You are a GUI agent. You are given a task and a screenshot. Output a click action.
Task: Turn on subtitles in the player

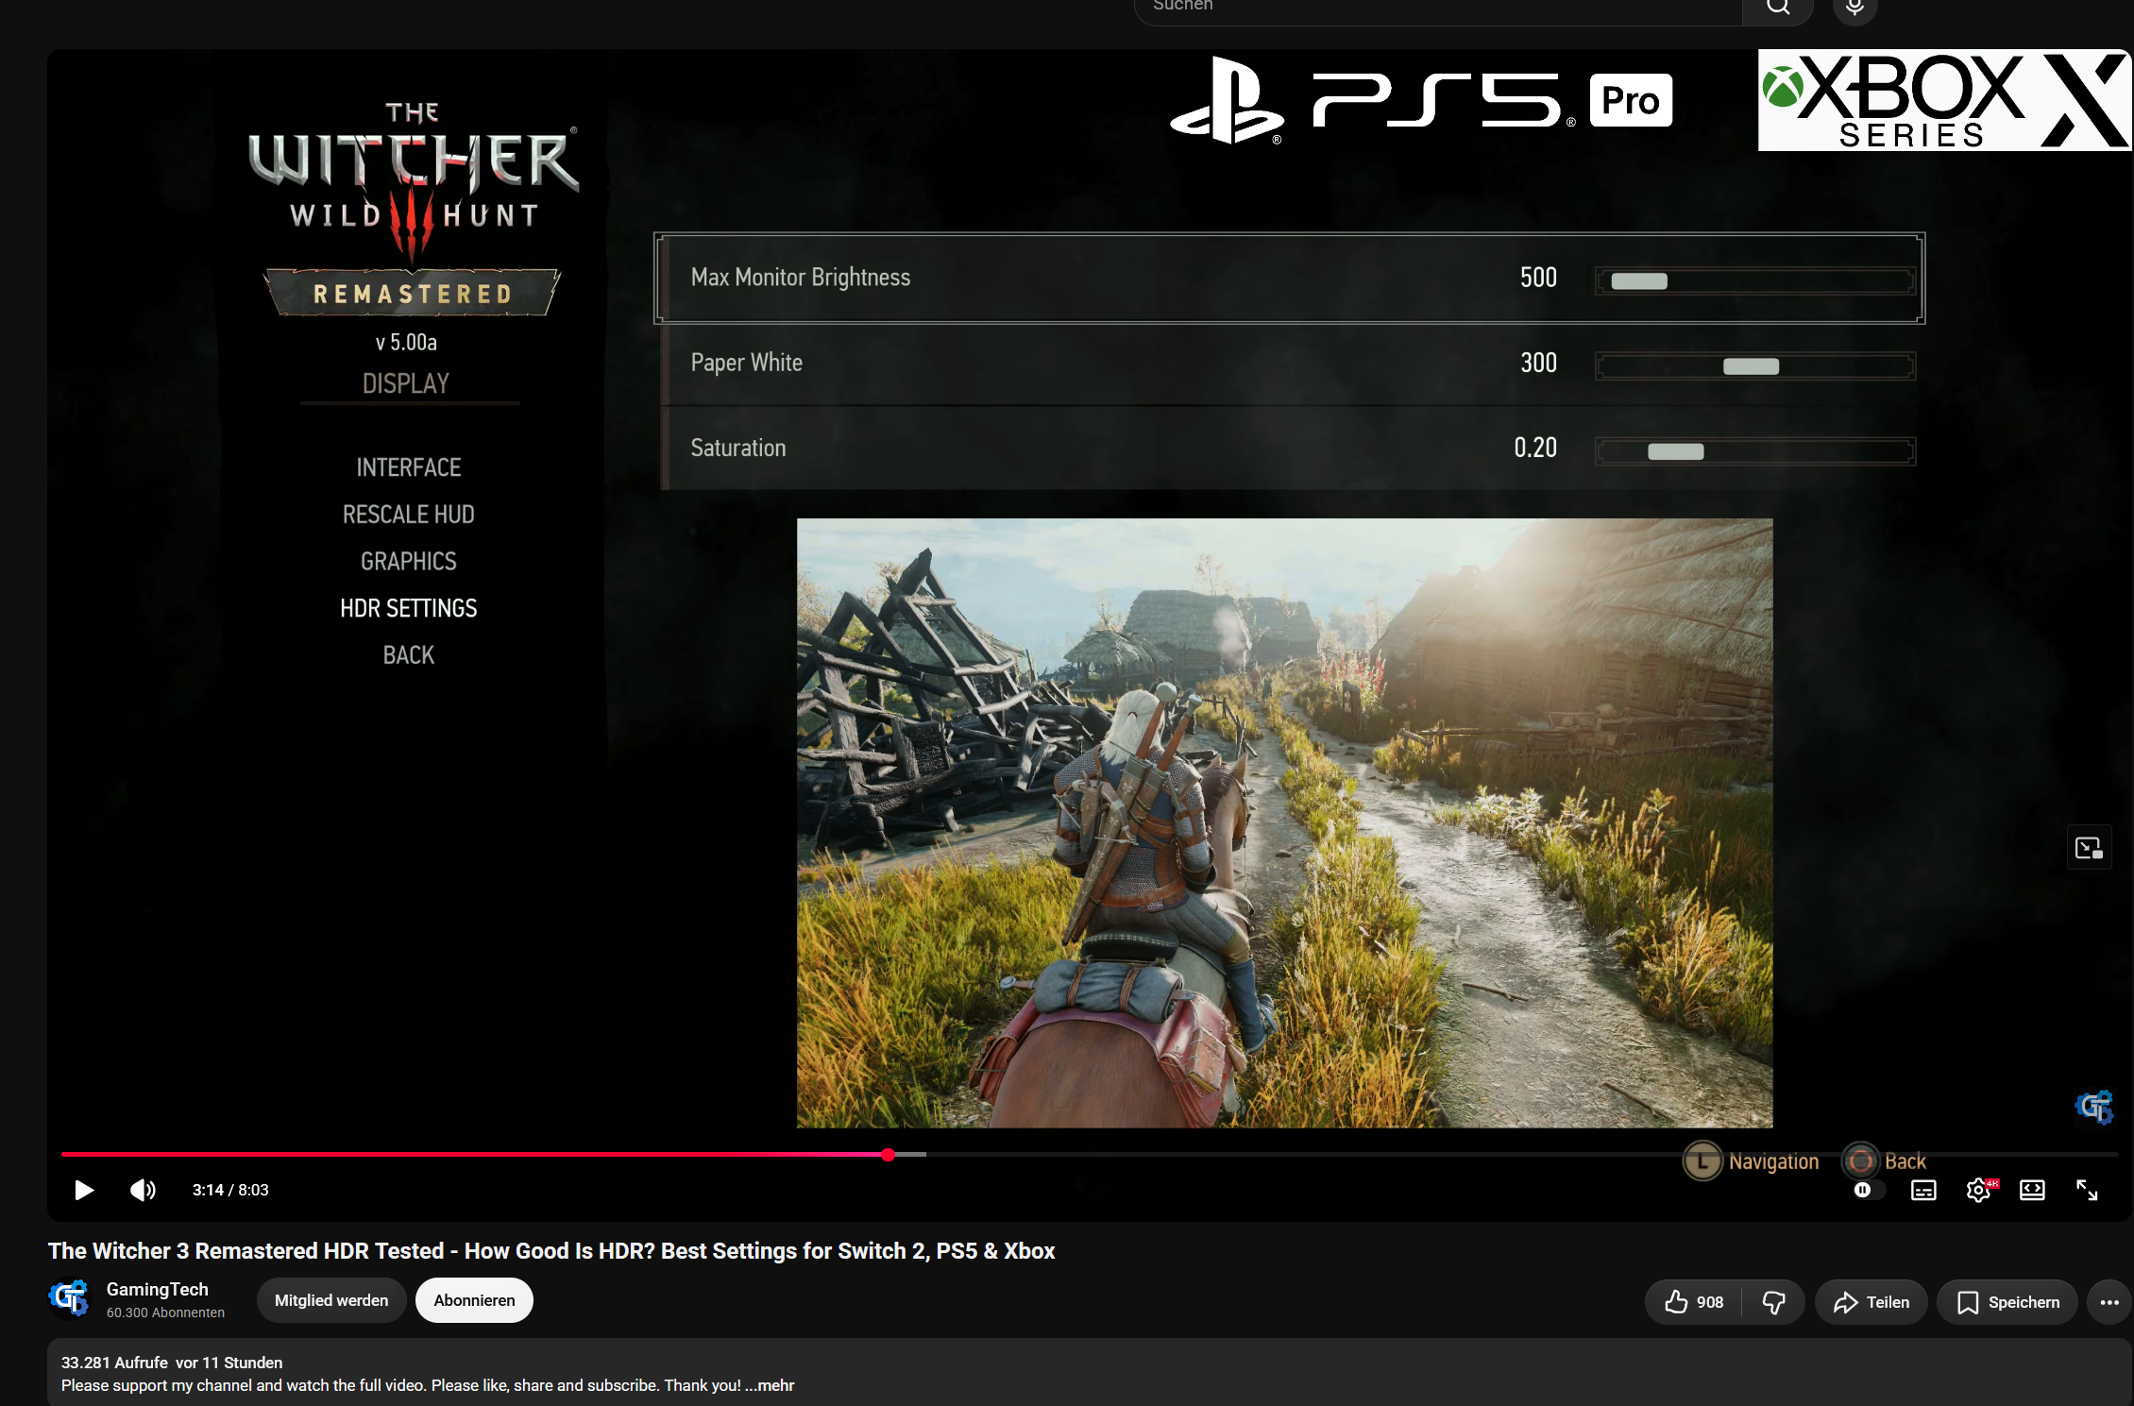[x=1923, y=1190]
